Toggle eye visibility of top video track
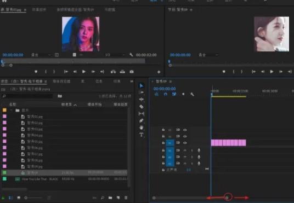This screenshot has height=203, width=294. pyautogui.click(x=185, y=130)
